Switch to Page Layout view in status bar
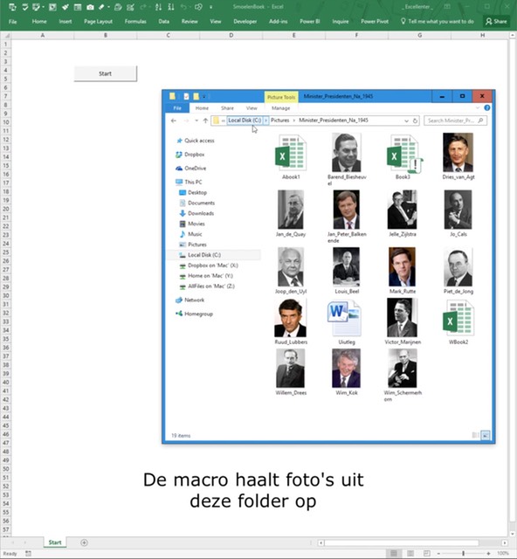 (410, 553)
